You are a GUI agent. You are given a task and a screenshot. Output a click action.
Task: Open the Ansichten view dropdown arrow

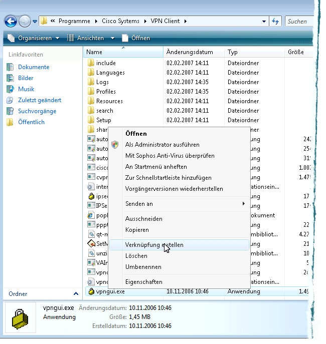coord(112,38)
